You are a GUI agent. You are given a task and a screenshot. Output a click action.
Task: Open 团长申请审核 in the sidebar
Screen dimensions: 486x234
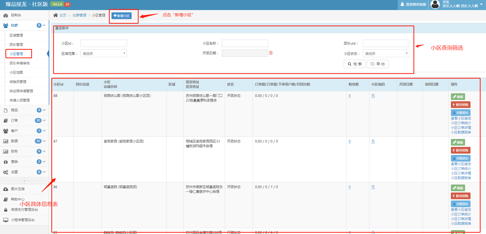[x=20, y=63]
